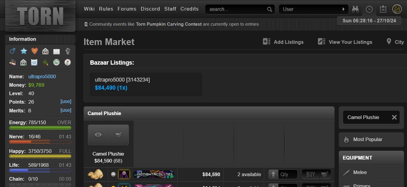The image size is (407, 187).
Task: Open the User search type dropdown
Action: [313, 9]
